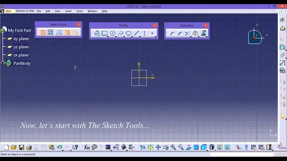Screen dimensions: 287x161
Task: Toggle Snap to Point in Sketch tools
Action: coord(50,33)
